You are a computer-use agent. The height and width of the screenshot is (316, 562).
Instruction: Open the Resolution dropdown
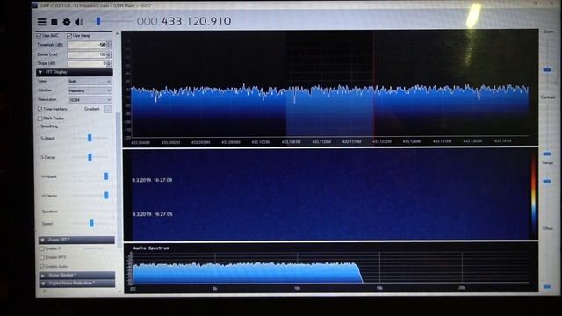point(90,100)
